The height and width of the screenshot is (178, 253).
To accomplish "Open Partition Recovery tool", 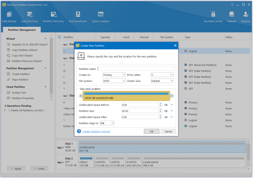I will pos(53,17).
